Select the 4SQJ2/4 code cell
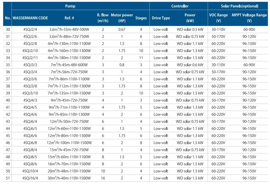270x185 pixels. 31,29
